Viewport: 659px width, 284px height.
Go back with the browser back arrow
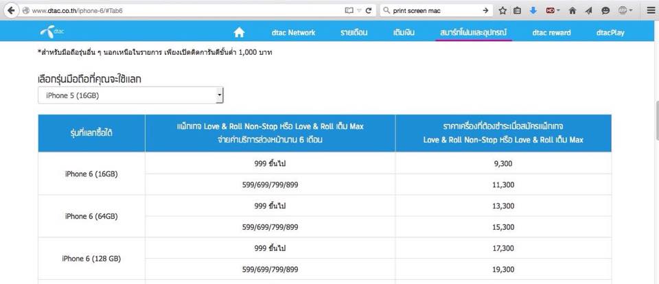coord(10,11)
